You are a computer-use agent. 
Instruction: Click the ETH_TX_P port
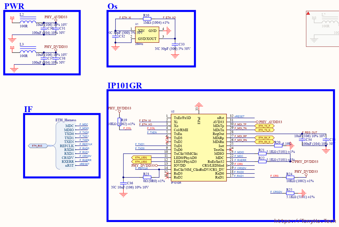point(264,126)
